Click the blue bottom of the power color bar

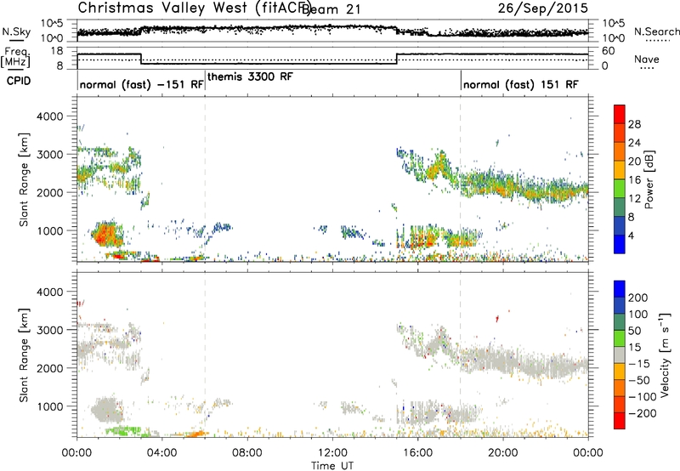[x=620, y=244]
